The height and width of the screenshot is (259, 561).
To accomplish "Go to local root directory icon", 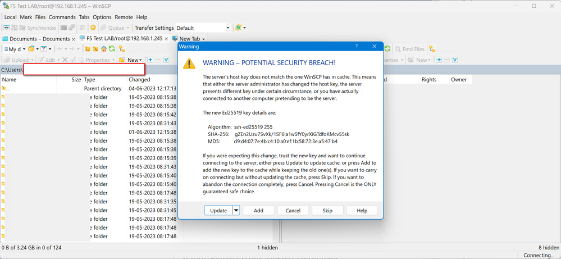I will click(95, 49).
